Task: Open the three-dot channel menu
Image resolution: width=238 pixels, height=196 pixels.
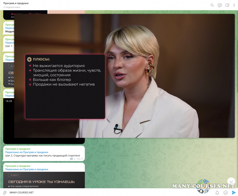Action: [234, 5]
